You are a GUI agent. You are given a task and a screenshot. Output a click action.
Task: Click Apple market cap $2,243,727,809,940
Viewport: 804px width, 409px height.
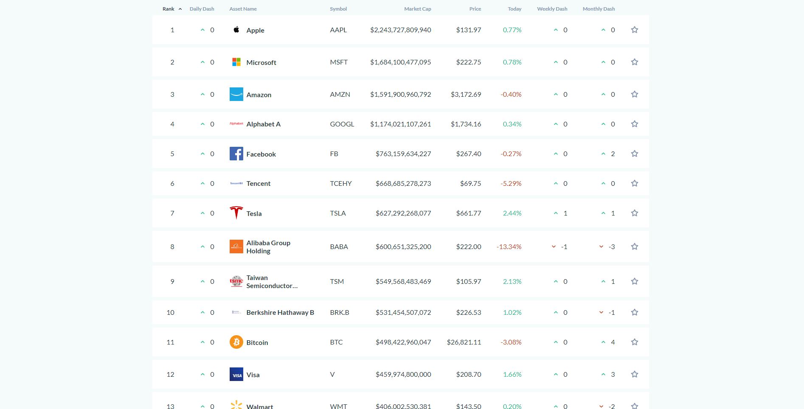click(x=400, y=30)
